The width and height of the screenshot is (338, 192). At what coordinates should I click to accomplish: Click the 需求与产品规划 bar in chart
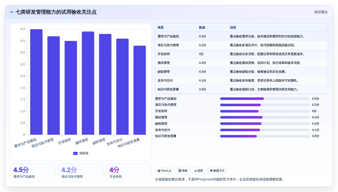(x=36, y=82)
